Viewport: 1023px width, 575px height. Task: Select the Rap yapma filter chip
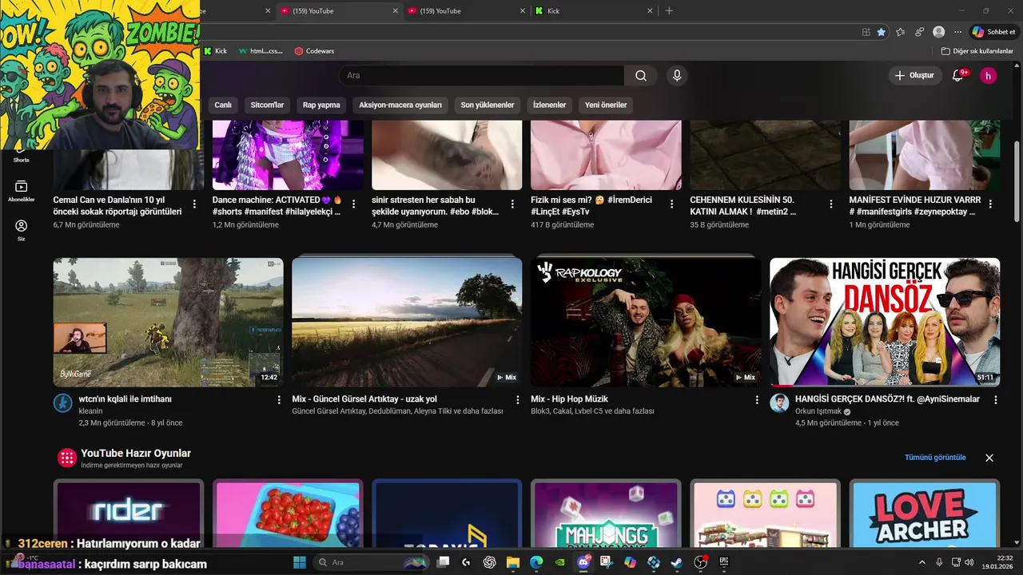tap(321, 105)
